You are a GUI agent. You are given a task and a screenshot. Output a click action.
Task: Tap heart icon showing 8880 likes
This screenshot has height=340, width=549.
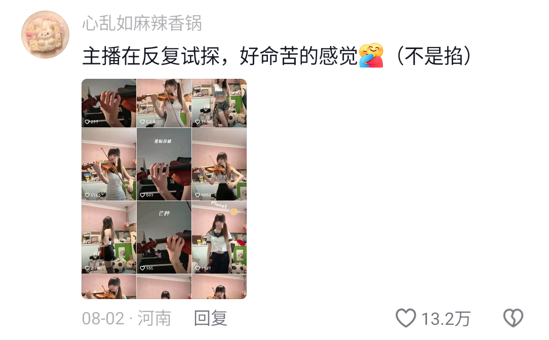coord(198,195)
